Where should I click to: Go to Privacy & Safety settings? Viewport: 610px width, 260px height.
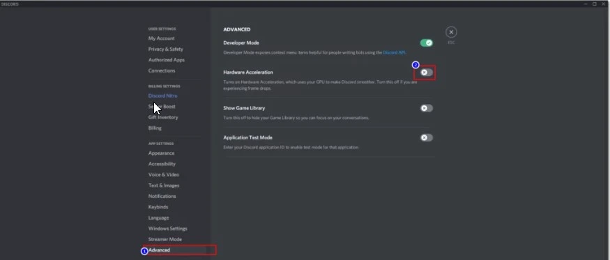click(x=166, y=49)
